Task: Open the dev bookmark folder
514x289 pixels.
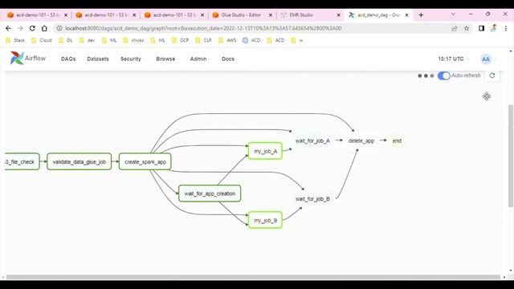Action: (88, 40)
